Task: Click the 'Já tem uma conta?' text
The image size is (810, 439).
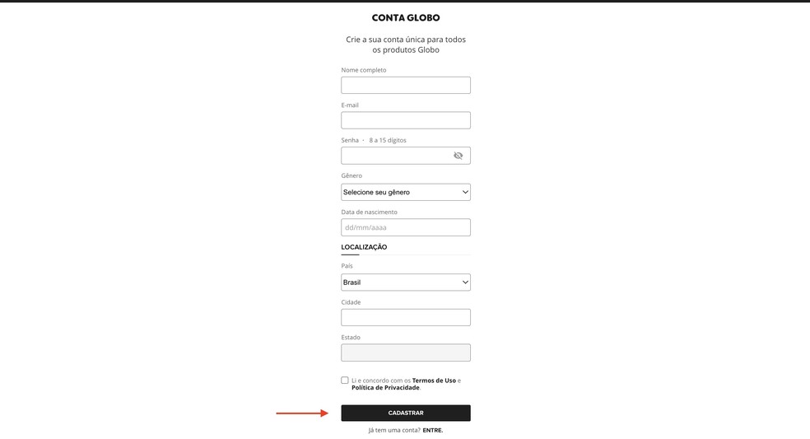Action: tap(394, 430)
